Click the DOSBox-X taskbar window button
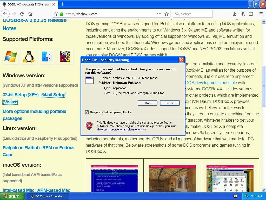The height and width of the screenshot is (200, 266). click(x=48, y=196)
